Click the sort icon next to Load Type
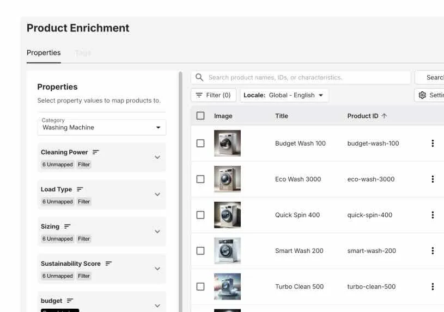444x312 pixels. (80, 189)
